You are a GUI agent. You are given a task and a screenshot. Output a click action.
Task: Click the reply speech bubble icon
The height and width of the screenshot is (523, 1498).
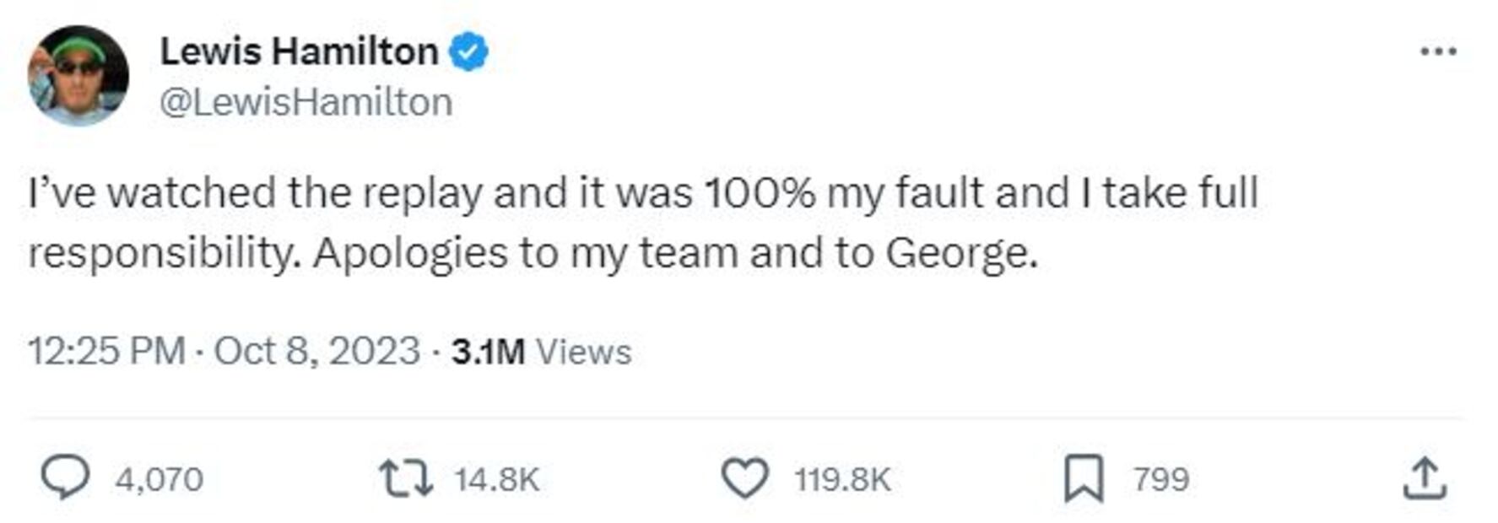pos(65,478)
